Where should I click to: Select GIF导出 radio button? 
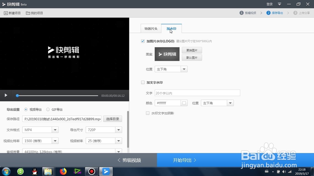48,110
